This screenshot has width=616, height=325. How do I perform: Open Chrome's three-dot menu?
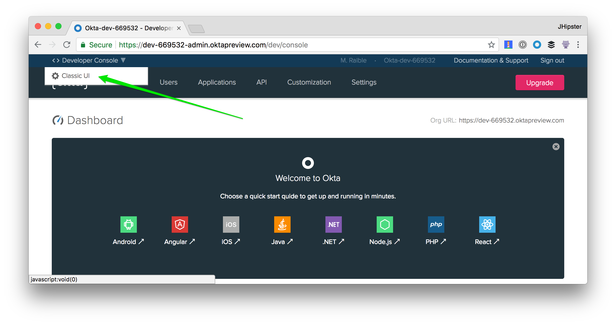pyautogui.click(x=578, y=45)
